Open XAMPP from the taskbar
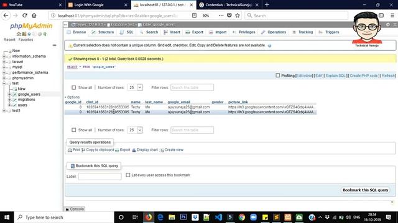 pos(288,217)
